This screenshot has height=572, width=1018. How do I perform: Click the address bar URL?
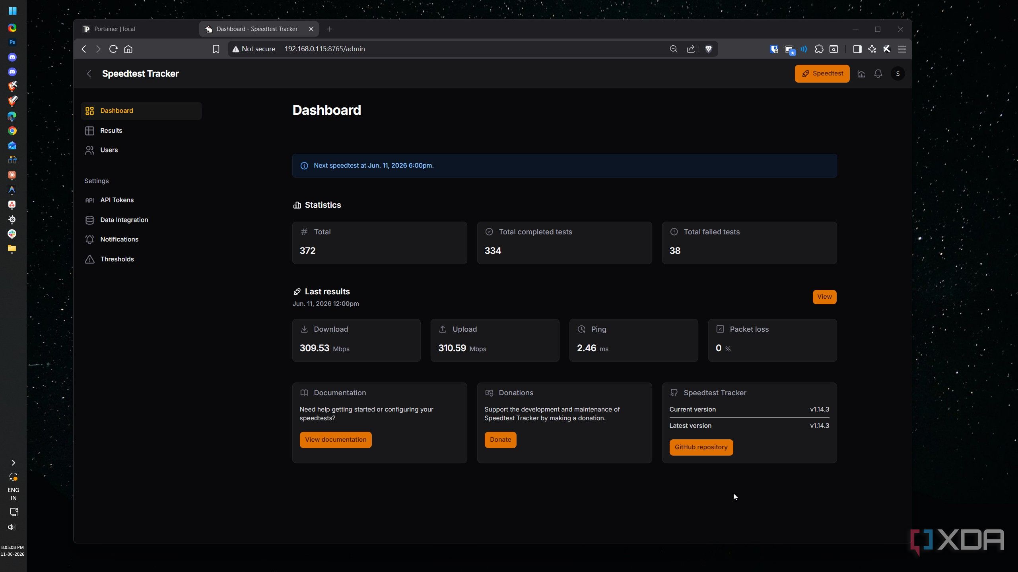pyautogui.click(x=324, y=49)
